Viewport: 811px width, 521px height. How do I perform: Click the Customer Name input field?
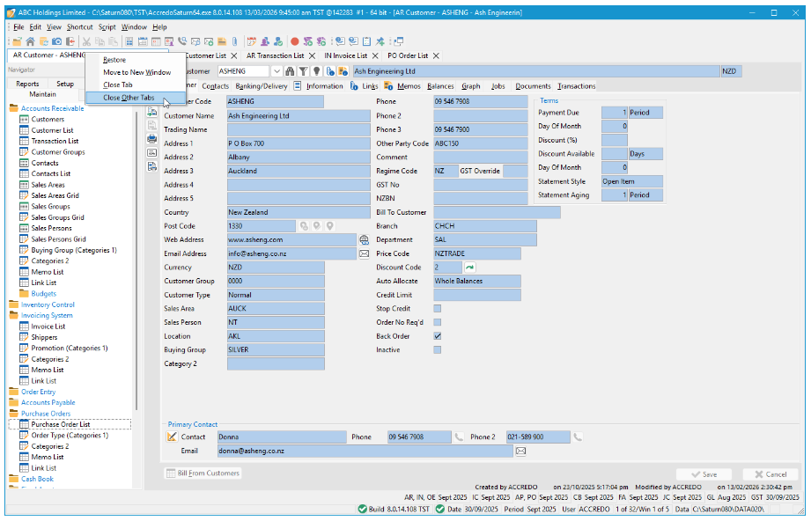tap(299, 116)
